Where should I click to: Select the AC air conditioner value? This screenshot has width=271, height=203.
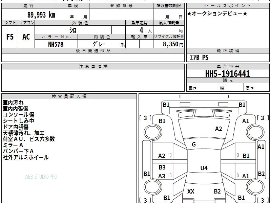click(26, 37)
